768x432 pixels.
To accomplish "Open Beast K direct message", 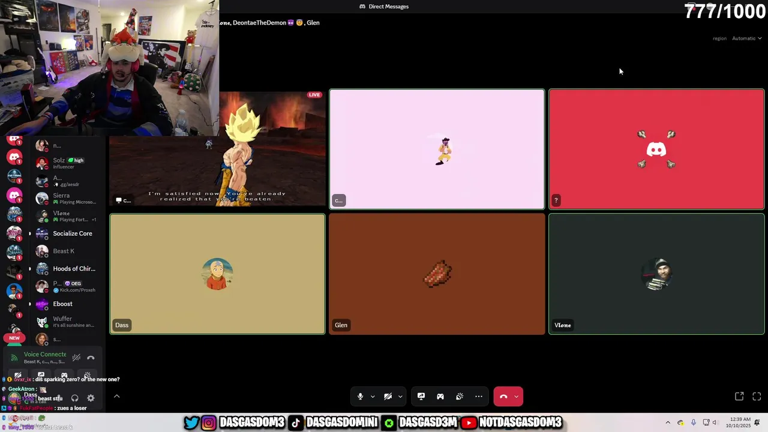I will pyautogui.click(x=67, y=251).
